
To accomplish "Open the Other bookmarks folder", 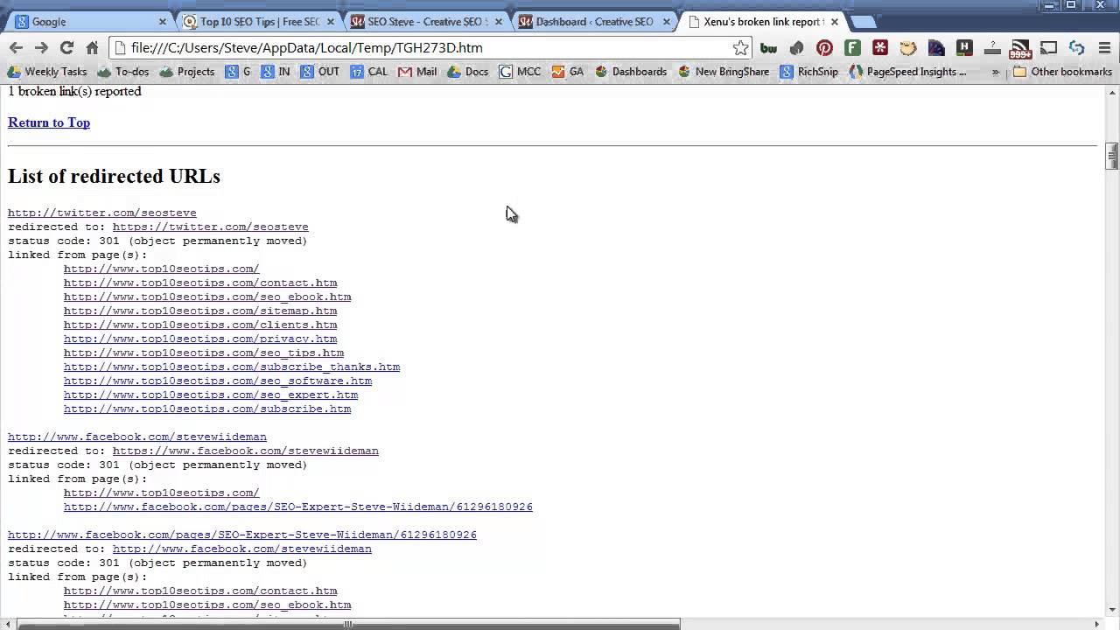I will [1062, 72].
